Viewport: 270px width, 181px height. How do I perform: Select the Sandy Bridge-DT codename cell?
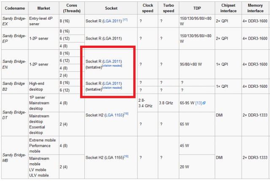click(x=15, y=115)
